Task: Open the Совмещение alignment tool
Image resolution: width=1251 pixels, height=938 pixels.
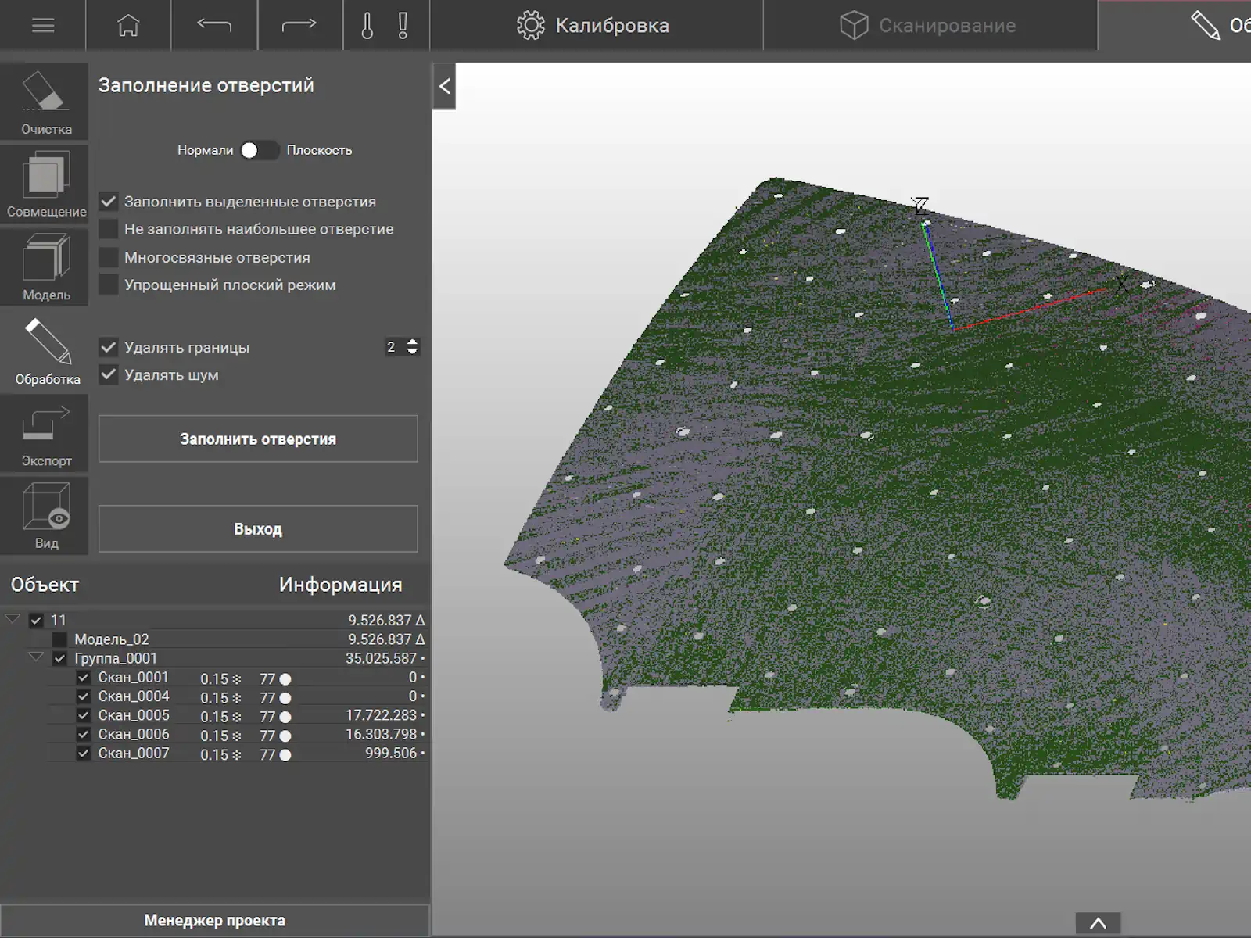Action: point(45,184)
